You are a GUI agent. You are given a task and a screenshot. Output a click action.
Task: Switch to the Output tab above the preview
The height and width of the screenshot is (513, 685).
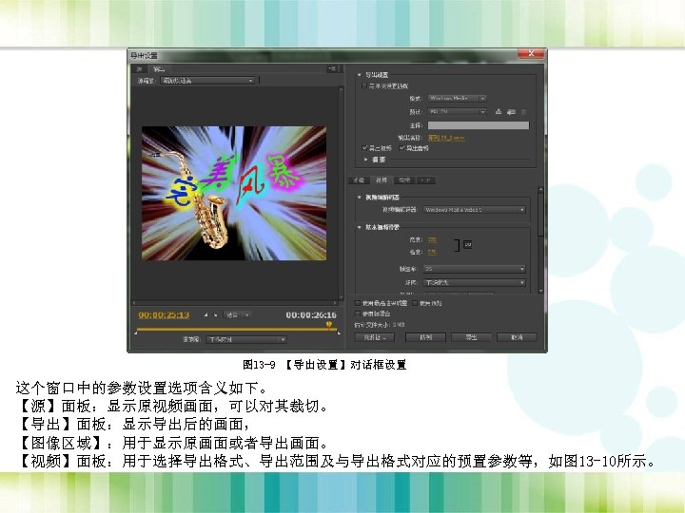point(159,69)
